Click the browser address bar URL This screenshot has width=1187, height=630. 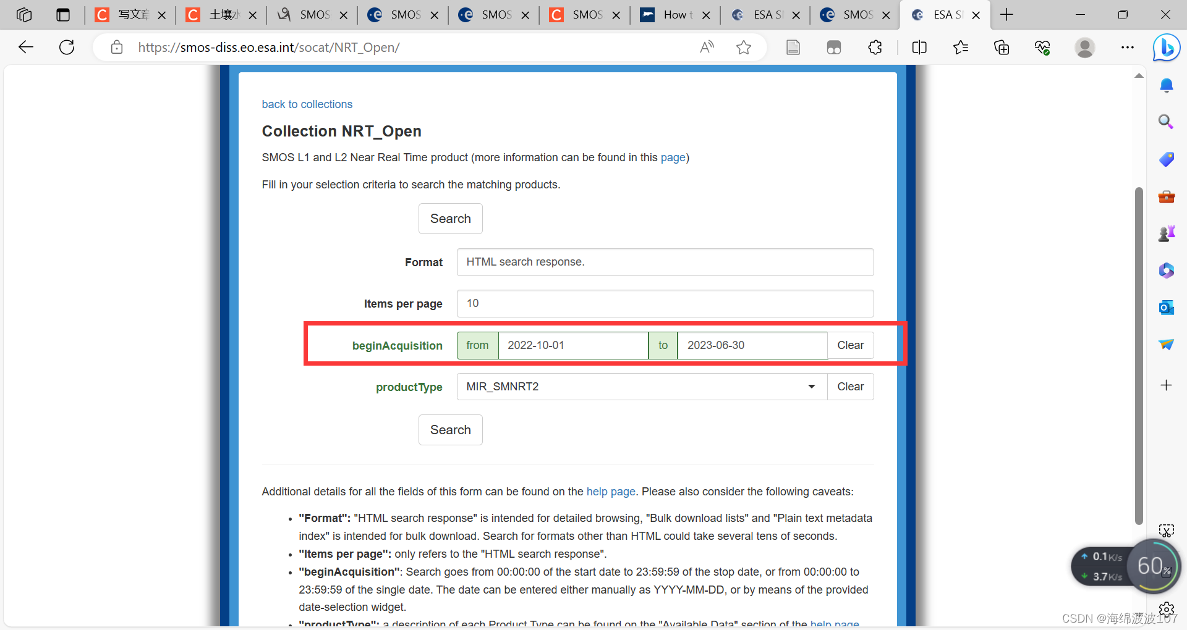point(269,48)
